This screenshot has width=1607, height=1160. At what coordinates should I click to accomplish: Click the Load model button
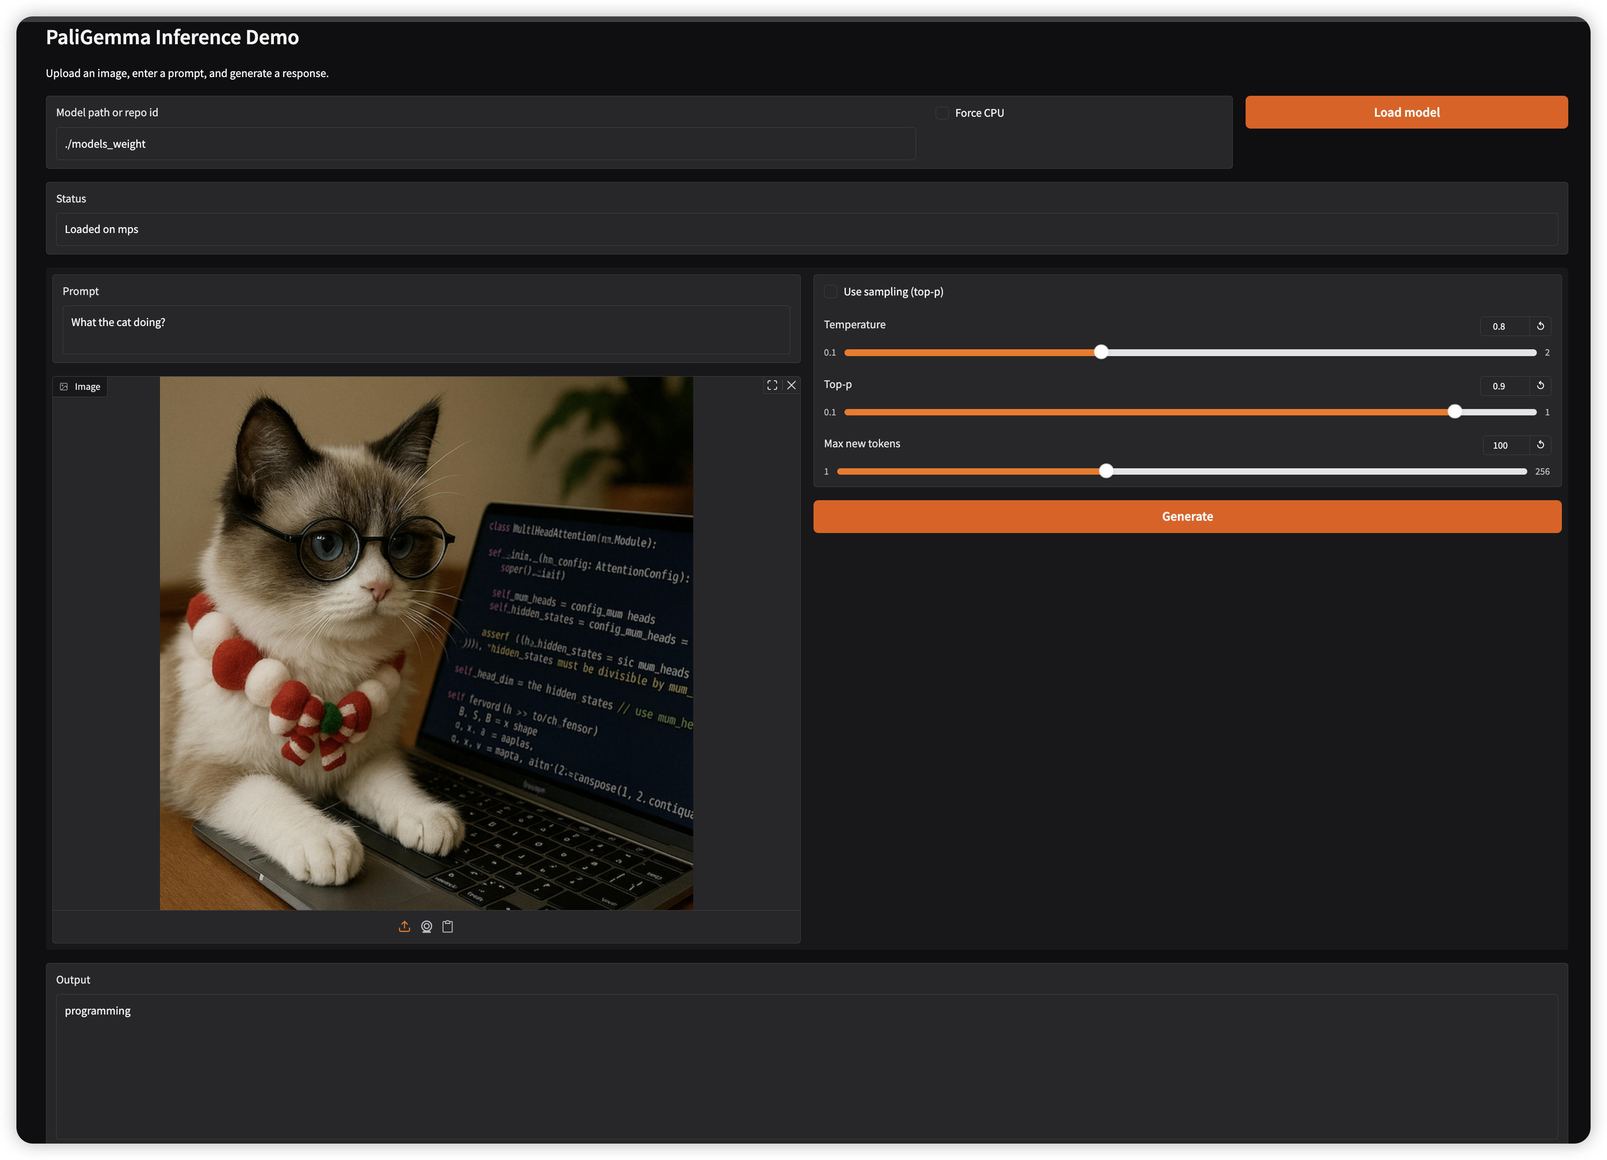1406,112
